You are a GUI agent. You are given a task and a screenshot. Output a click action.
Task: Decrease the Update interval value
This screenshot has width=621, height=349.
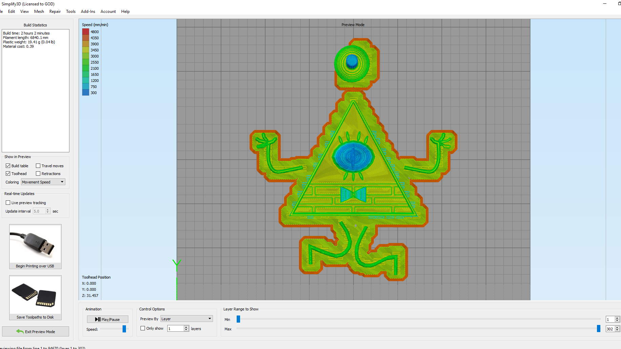point(48,213)
